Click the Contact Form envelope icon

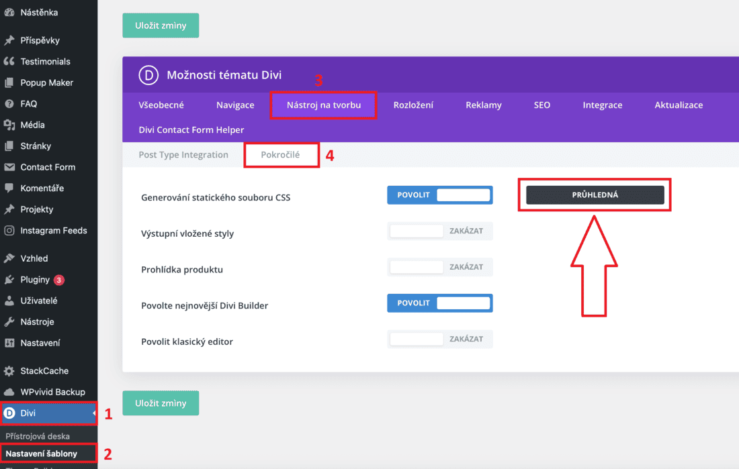click(9, 167)
